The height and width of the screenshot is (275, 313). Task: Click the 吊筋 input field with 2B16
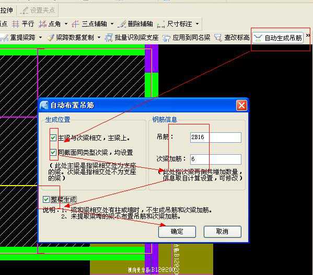point(216,137)
